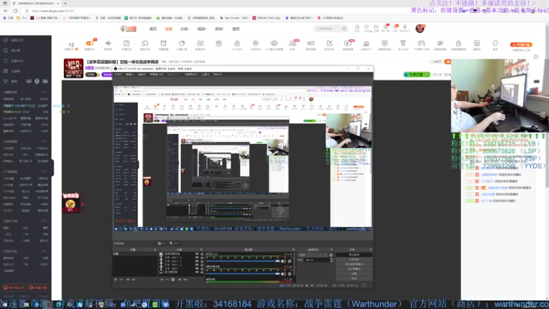Expand the 游戏 dropdown in Douyu navigation
Viewport: 549px width, 309px height.
(219, 29)
